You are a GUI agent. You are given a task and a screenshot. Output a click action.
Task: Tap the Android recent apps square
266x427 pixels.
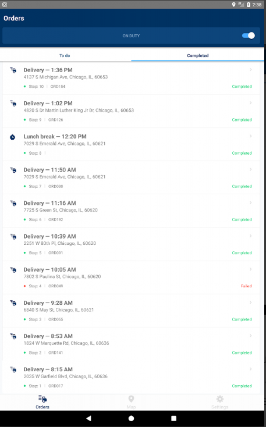click(x=174, y=418)
